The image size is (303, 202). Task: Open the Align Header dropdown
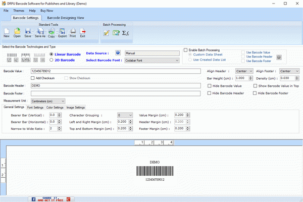point(244,71)
